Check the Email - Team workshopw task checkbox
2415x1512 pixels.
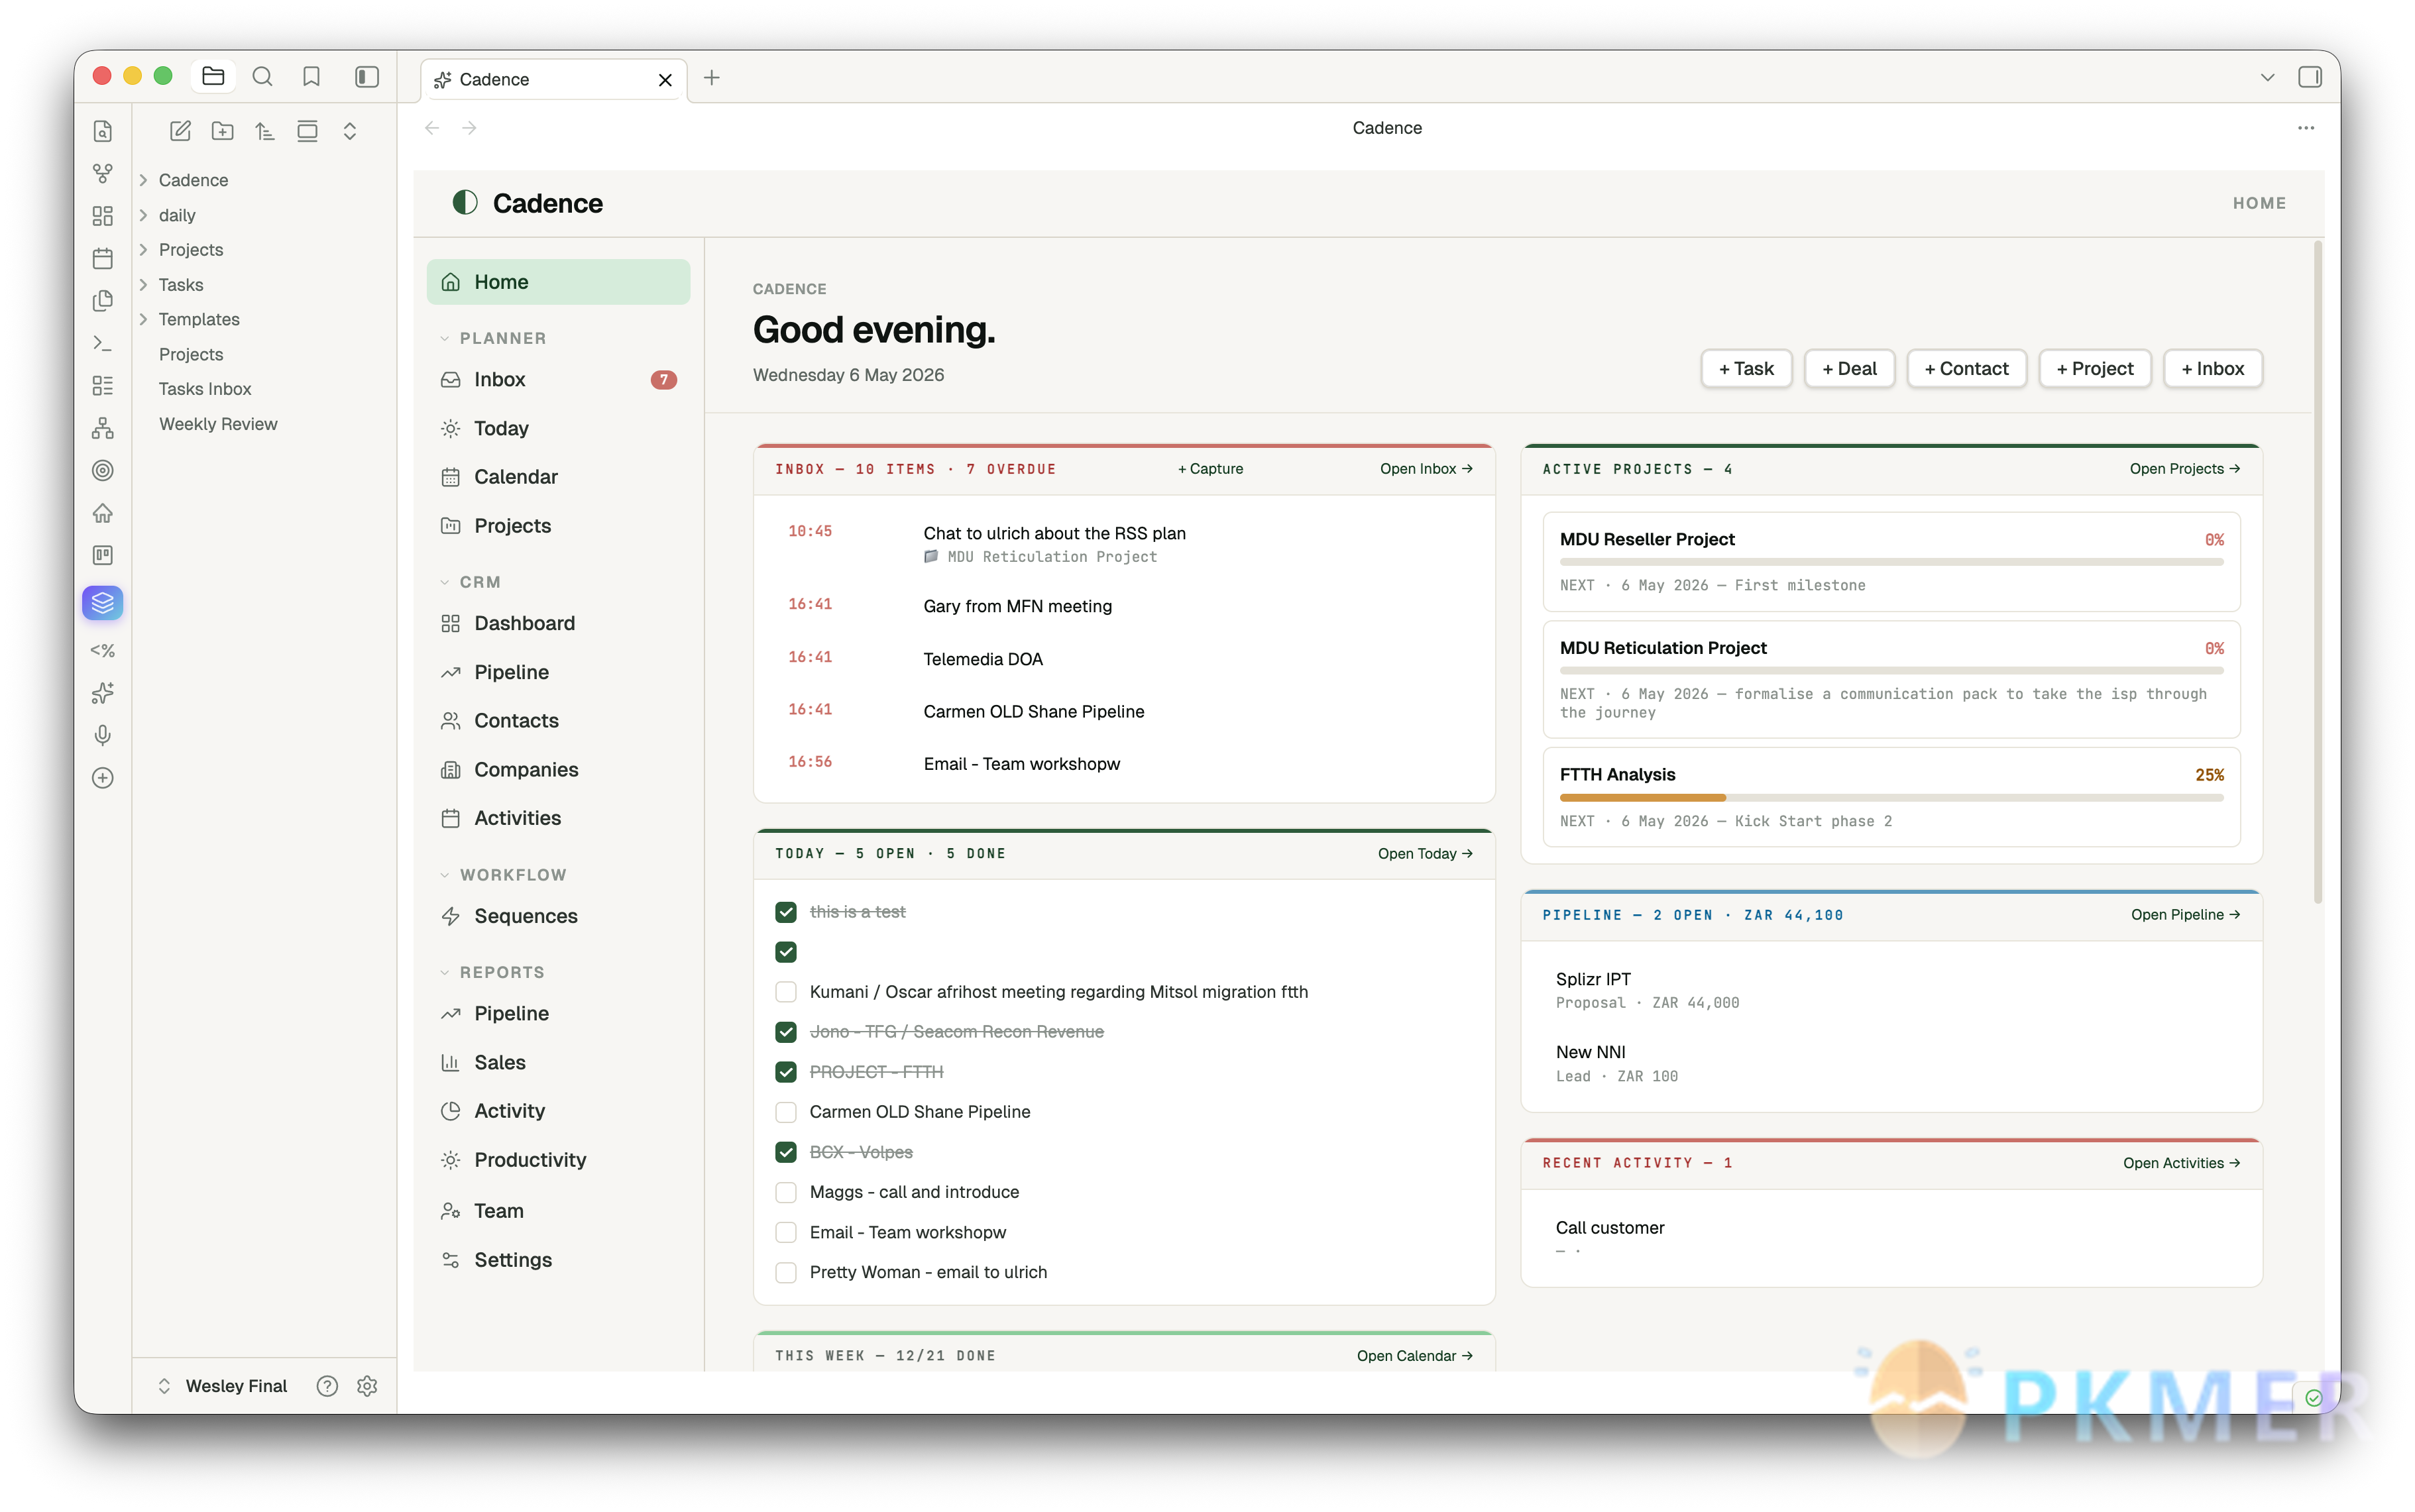point(786,1232)
